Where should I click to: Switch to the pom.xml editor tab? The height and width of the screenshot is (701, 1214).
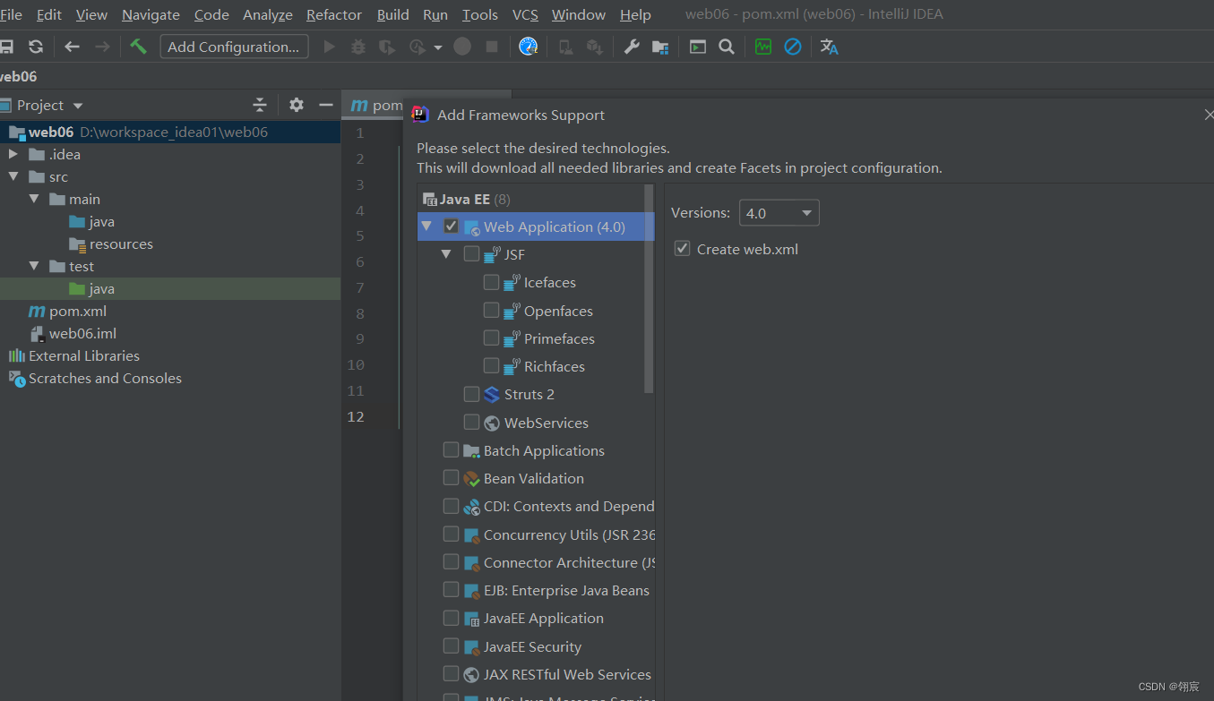click(376, 105)
